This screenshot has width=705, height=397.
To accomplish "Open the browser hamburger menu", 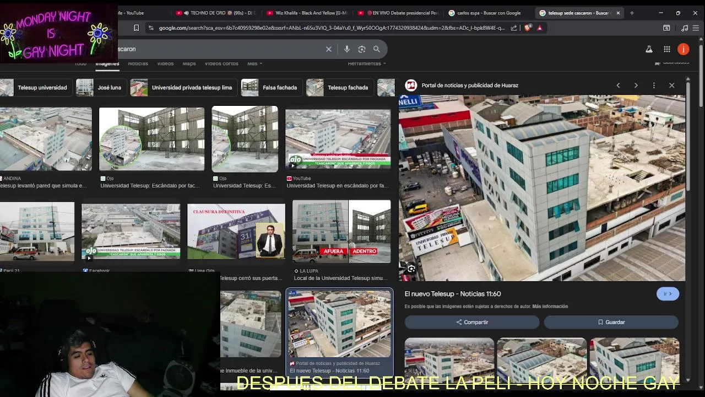I will [697, 28].
